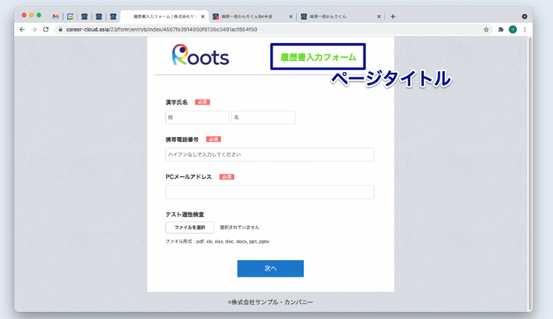Click the 選択されていません text
Screen dimensions: 553x319
pyautogui.click(x=240, y=227)
